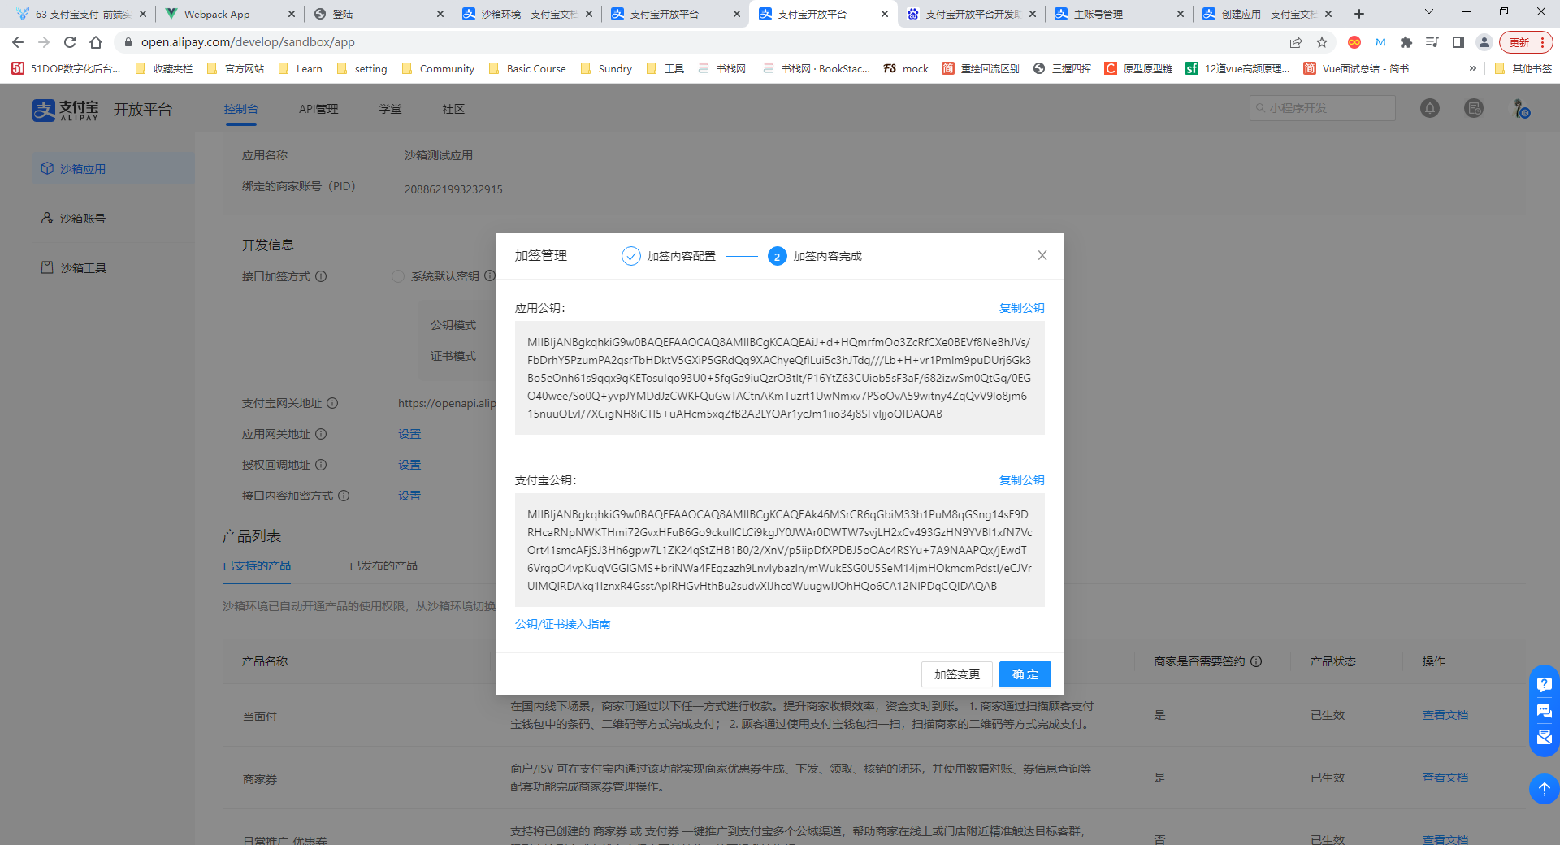
Task: Open the Learn bookmarks folder
Action: click(301, 69)
